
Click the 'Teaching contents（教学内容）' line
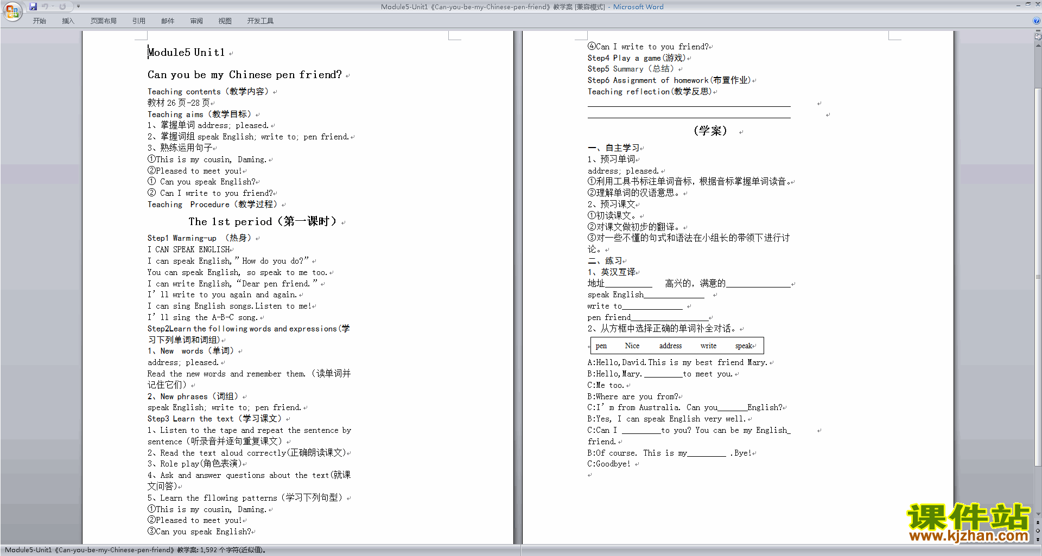pos(208,92)
